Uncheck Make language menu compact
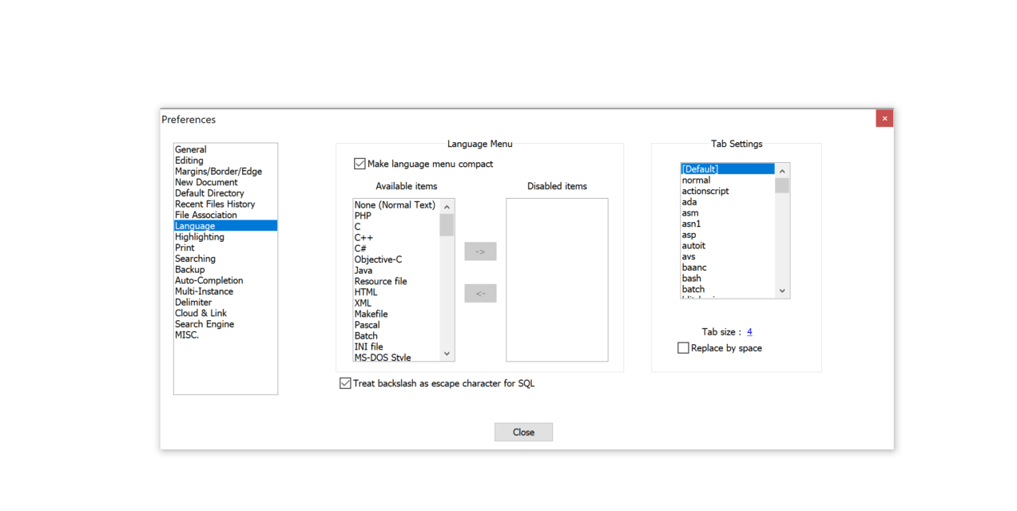Viewport: 1017px width, 511px height. pos(360,164)
